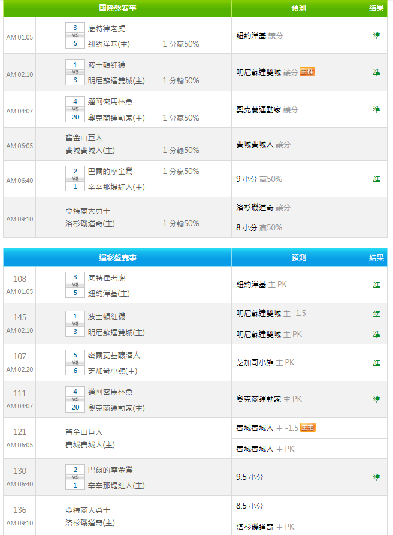Click 亞特蘭大勇士 in the 運彩盤賽事 table
393x535 pixels.
pyautogui.click(x=87, y=510)
